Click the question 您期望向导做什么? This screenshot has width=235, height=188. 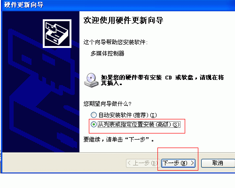tap(107, 104)
